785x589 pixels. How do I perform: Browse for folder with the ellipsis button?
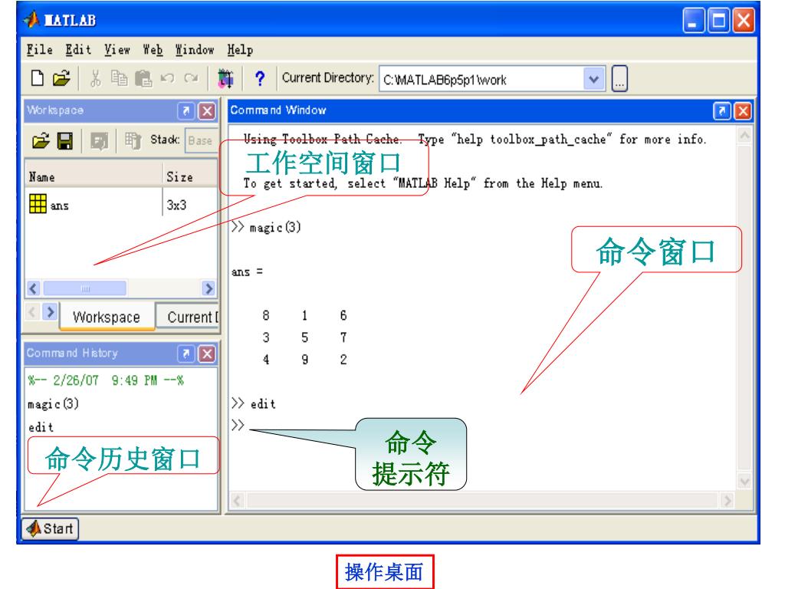(x=619, y=79)
